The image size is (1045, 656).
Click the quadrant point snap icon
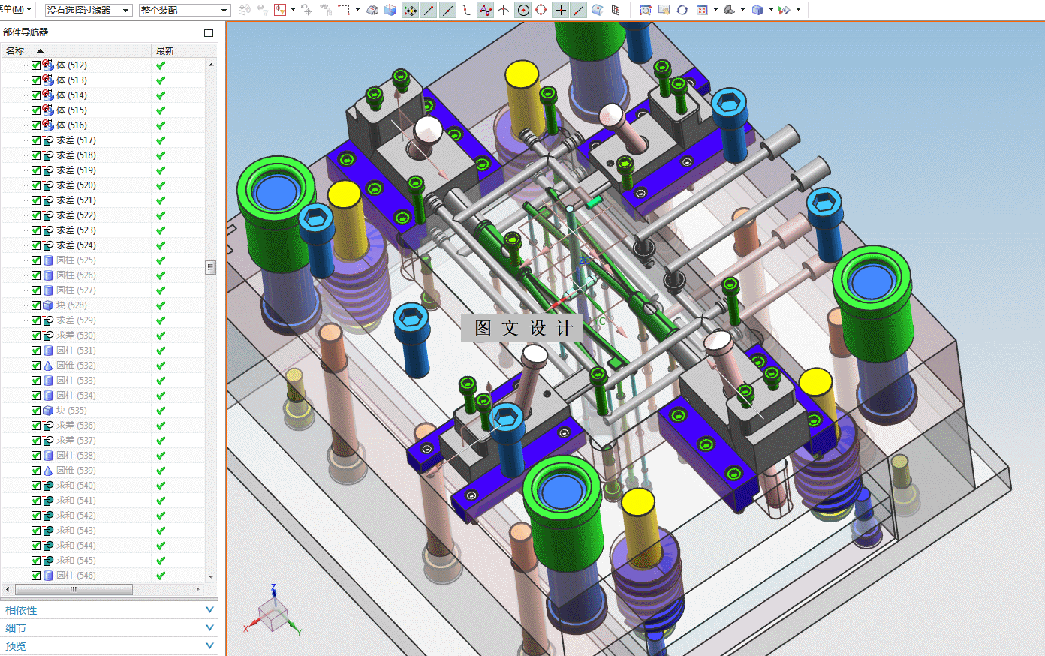tap(541, 10)
